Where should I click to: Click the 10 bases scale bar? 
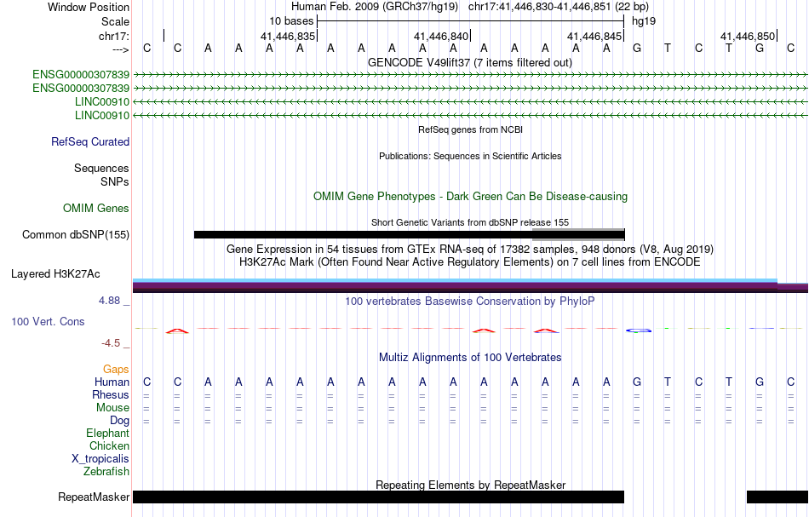471,21
